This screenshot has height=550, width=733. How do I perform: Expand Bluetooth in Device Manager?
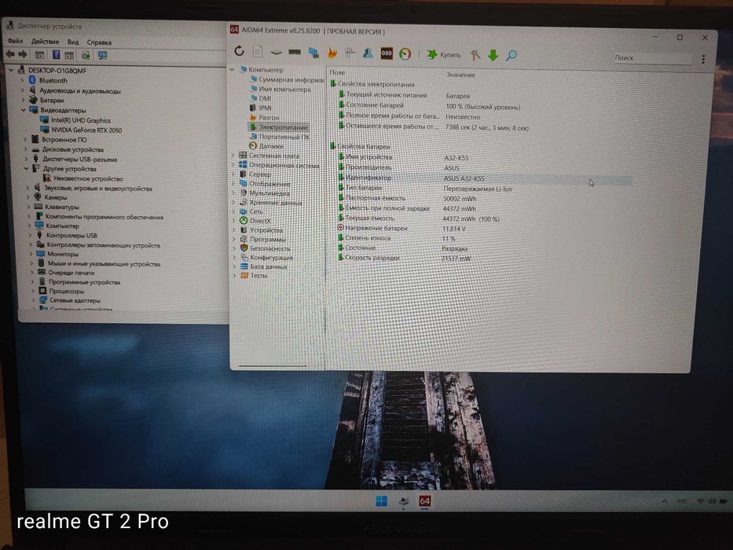tap(22, 80)
